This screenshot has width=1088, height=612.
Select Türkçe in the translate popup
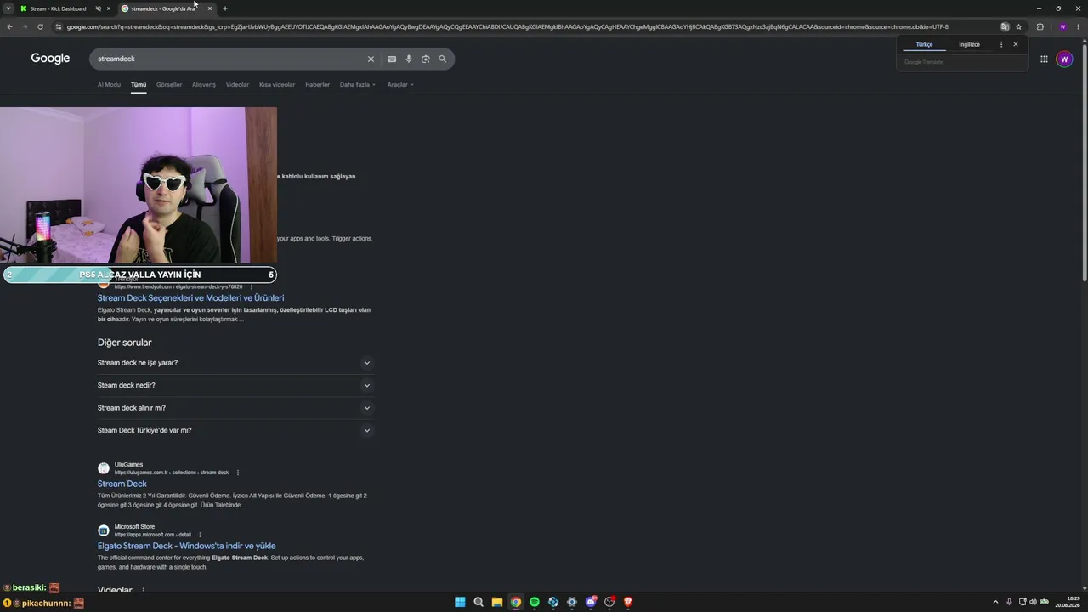(924, 44)
